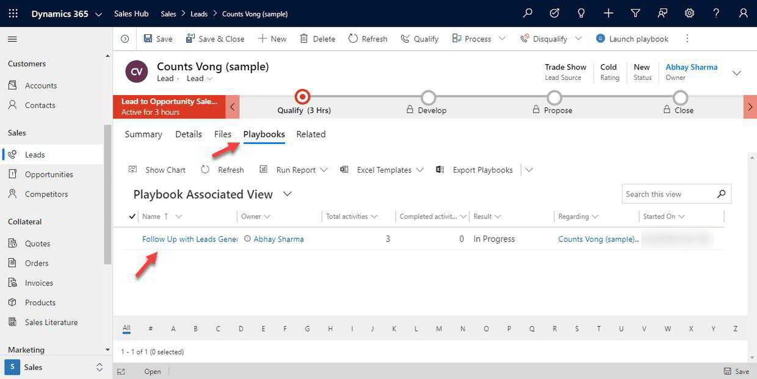Click Delete on the command bar
The image size is (757, 379).
317,38
